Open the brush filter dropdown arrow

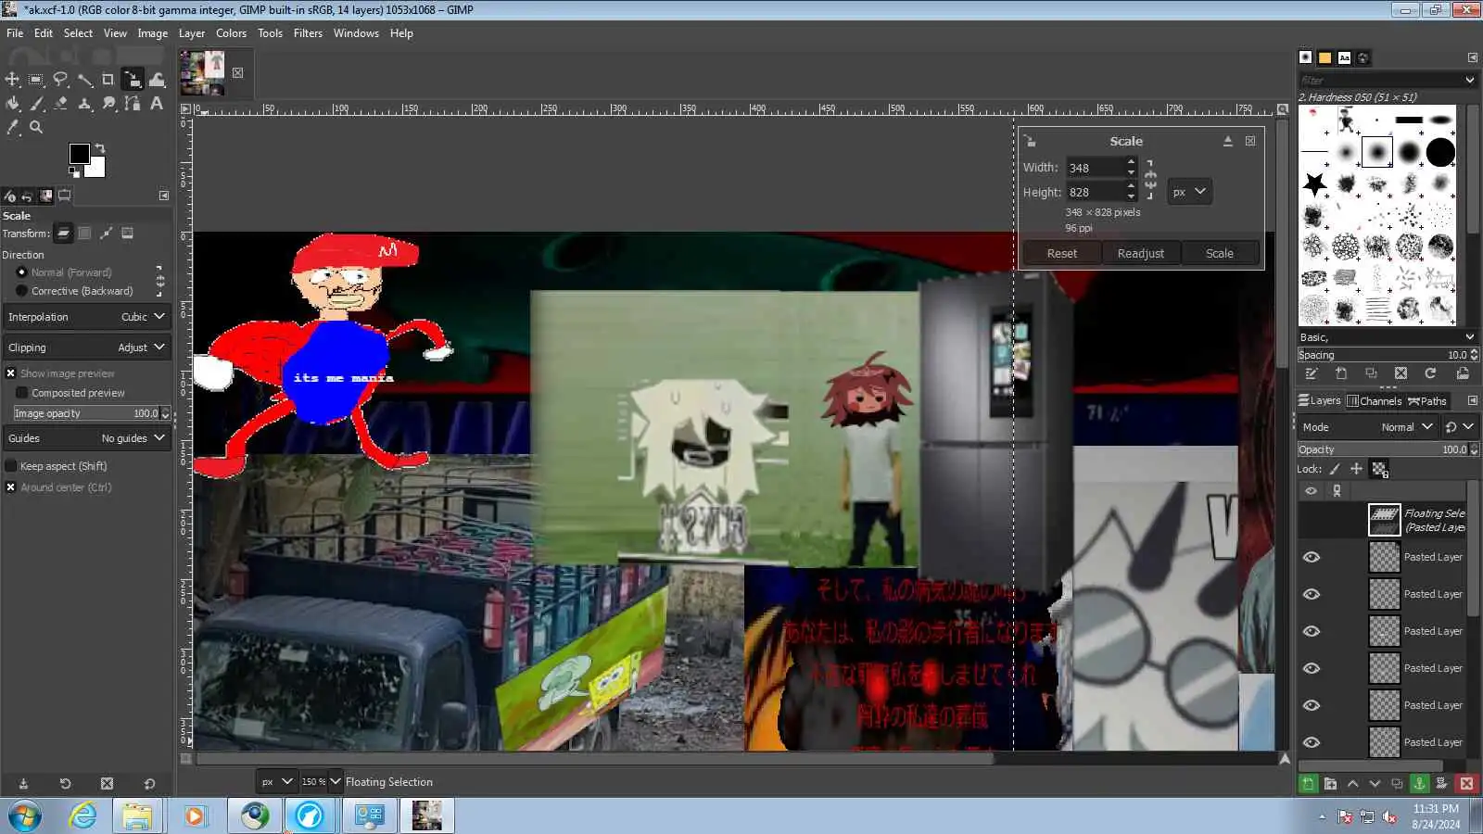coord(1469,81)
